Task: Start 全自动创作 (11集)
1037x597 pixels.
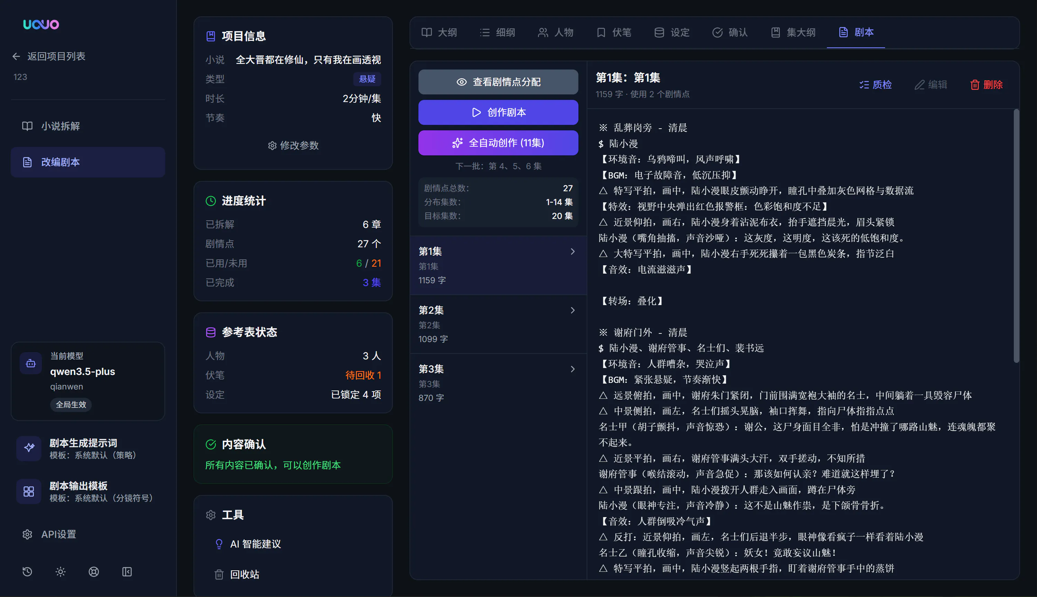Action: (498, 143)
